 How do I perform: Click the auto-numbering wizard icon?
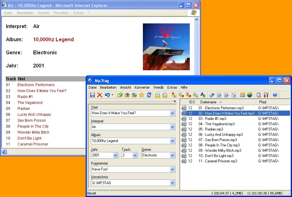point(234,95)
